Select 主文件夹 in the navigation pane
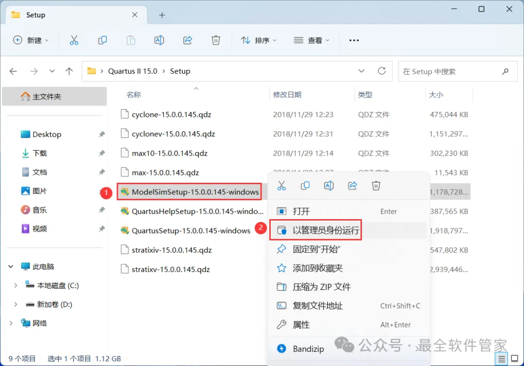The width and height of the screenshot is (524, 366). [x=54, y=96]
